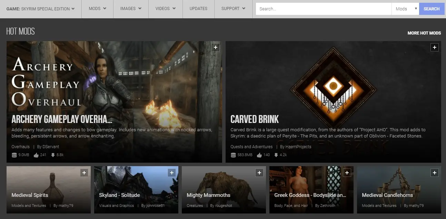Click the Carved Brink description text
446x219 pixels.
(328, 133)
